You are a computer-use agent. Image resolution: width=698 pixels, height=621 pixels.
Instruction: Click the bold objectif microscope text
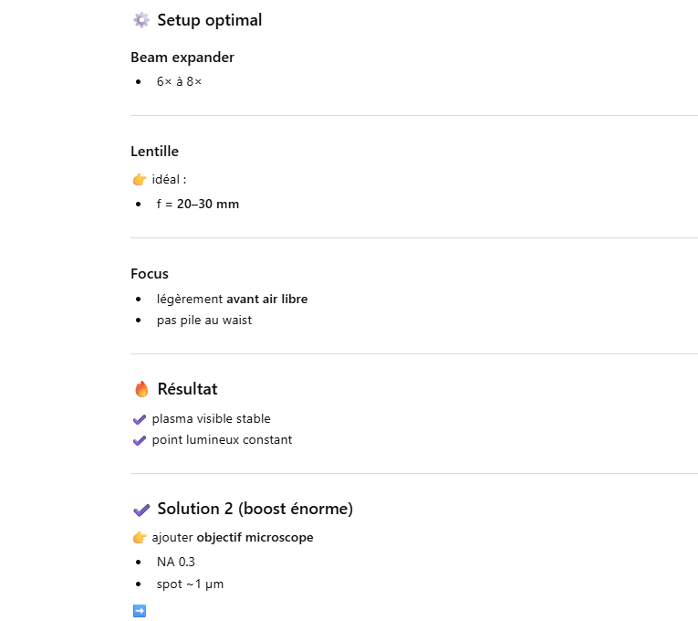255,538
